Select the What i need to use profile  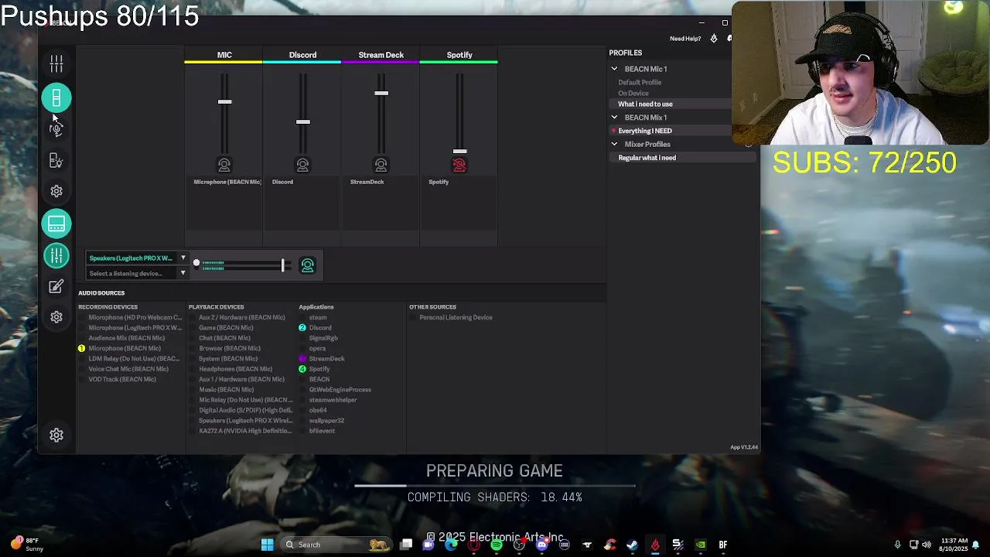pos(645,104)
